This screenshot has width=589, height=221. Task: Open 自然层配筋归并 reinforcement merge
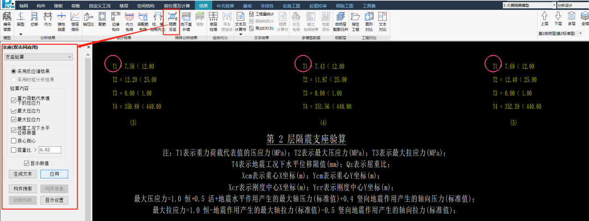click(x=341, y=21)
